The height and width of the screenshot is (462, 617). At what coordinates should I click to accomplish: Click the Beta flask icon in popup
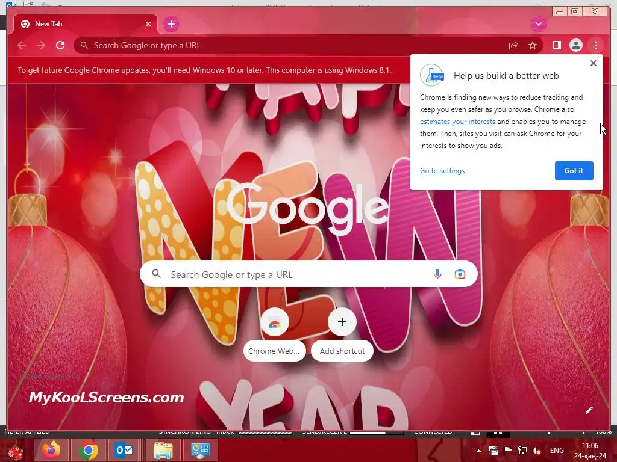[x=431, y=75]
